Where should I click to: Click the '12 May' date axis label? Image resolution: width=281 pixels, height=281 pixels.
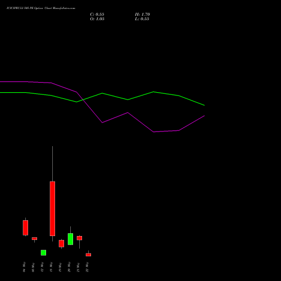(x=42, y=267)
